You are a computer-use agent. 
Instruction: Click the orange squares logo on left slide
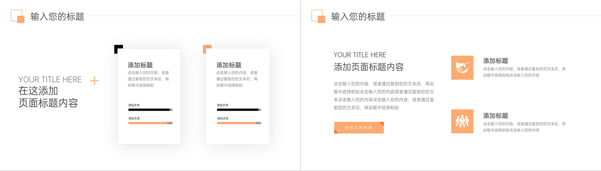point(18,16)
